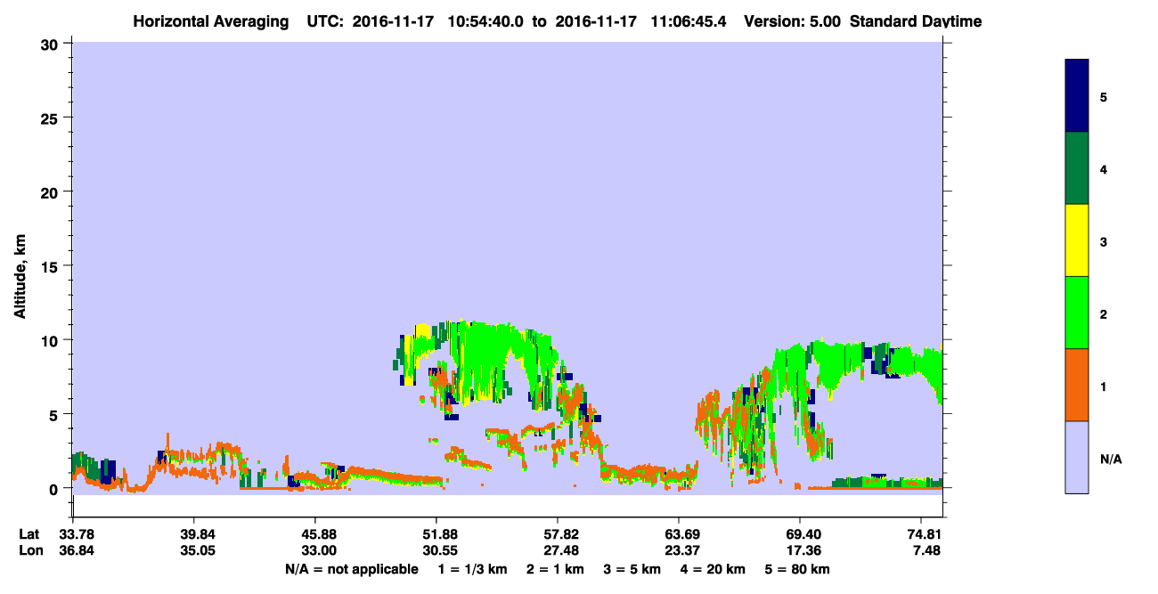This screenshot has width=1158, height=594.
Task: Click the colorbar label 4
Action: click(x=1103, y=169)
